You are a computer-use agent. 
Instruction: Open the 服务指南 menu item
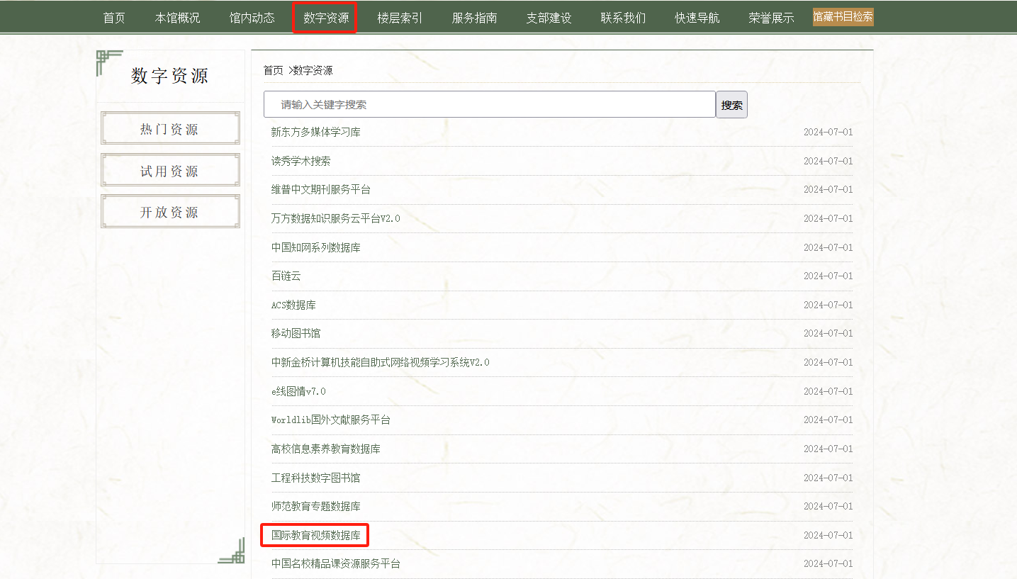474,18
